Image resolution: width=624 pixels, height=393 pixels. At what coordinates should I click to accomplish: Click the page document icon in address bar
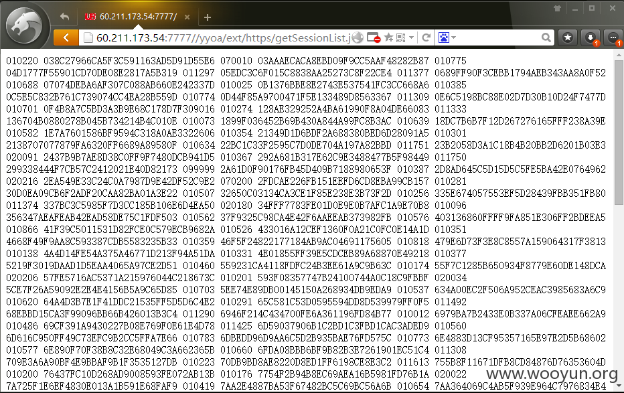(x=88, y=37)
